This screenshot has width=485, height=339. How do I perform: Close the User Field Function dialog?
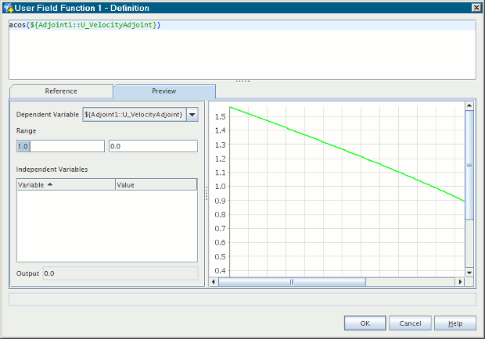(476, 8)
